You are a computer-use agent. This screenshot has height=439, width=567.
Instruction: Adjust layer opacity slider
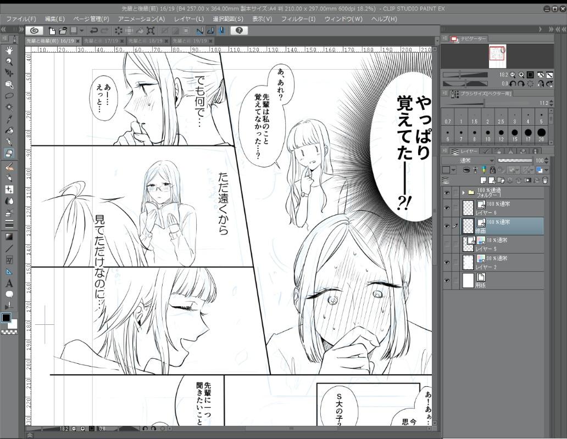[515, 161]
